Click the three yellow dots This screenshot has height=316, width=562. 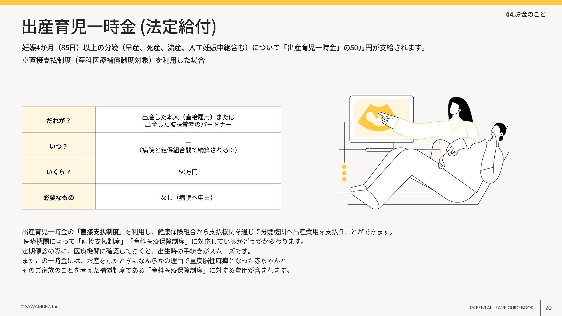tap(344, 173)
